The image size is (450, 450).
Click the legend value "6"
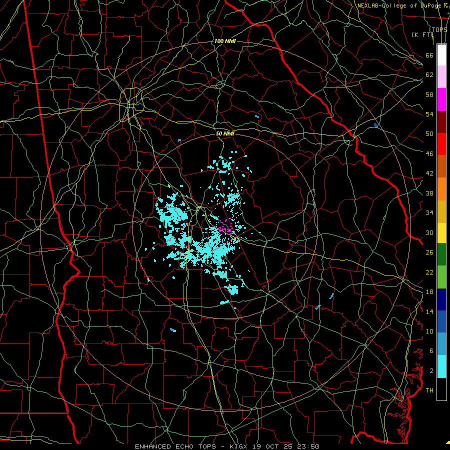click(431, 350)
